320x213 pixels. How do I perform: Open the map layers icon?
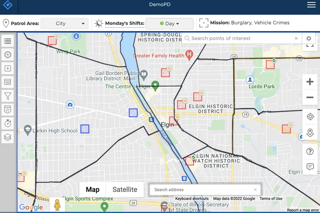tap(7, 137)
